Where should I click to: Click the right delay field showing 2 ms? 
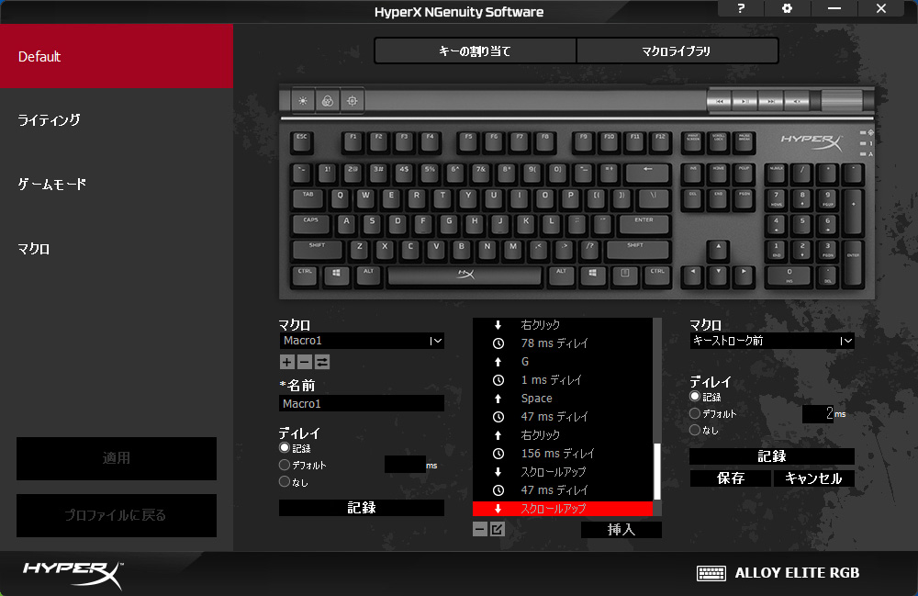coord(818,413)
